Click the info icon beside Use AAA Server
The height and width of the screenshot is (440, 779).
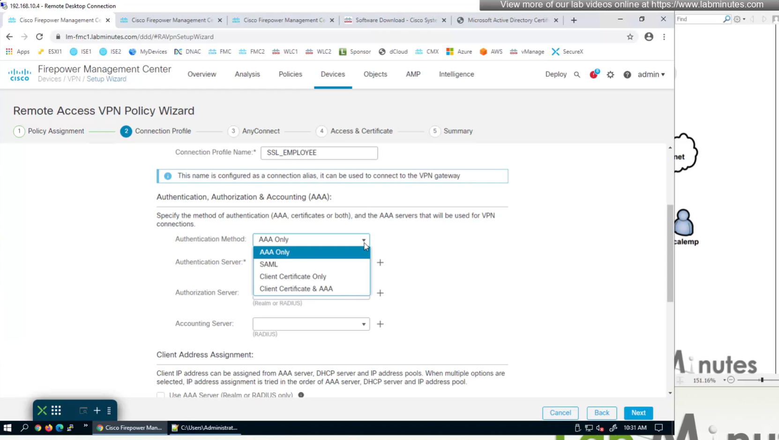[301, 395]
